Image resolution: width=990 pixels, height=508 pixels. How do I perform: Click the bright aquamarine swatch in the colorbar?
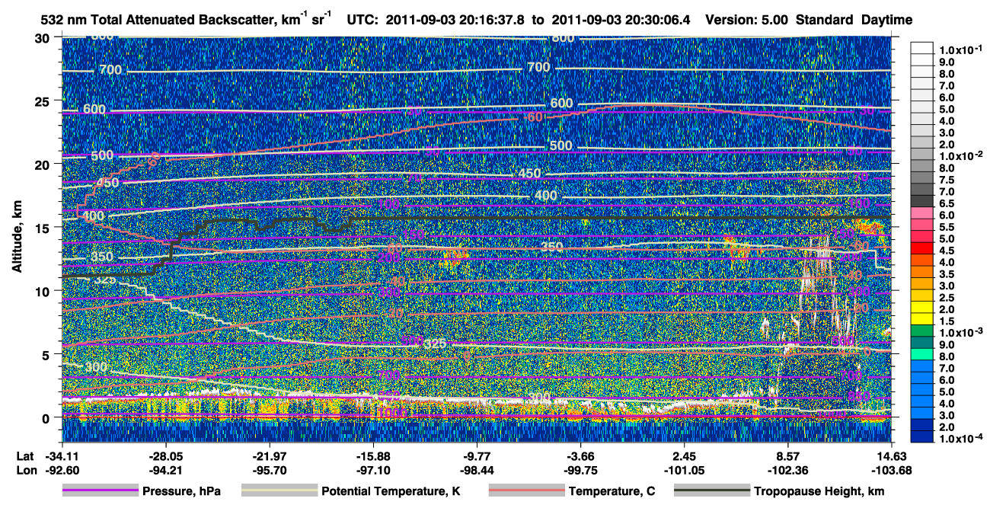pyautogui.click(x=921, y=353)
